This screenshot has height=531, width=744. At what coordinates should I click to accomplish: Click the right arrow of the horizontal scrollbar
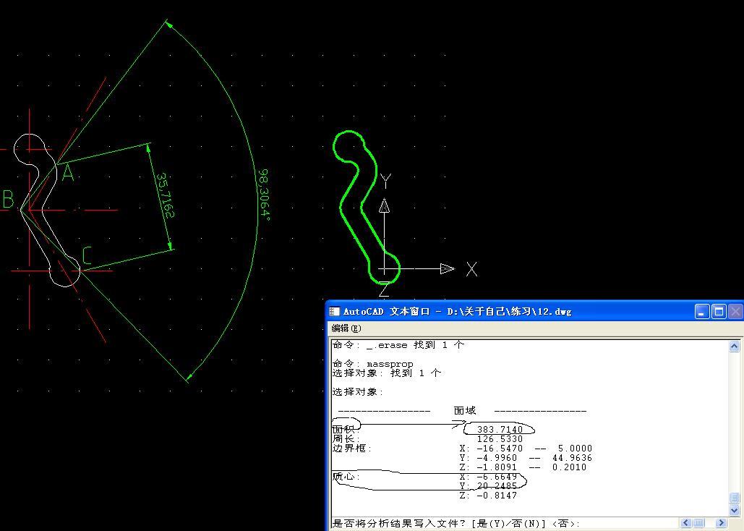tap(721, 522)
